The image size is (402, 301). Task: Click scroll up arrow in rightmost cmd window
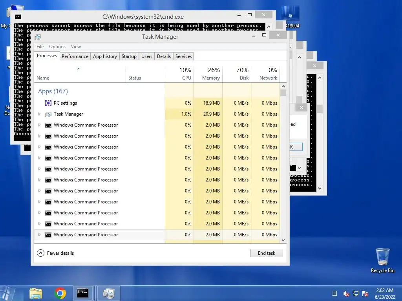(x=320, y=77)
